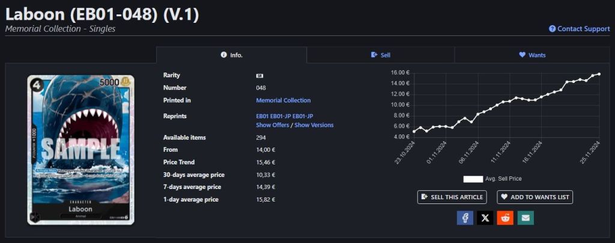Image resolution: width=615 pixels, height=243 pixels.
Task: Open the non-JP EB01 reprint link
Action: coord(262,116)
